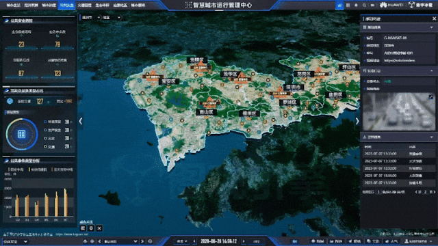438x246 pixels.
Task: Toggle second legend series of the bar chart
Action: [38, 169]
